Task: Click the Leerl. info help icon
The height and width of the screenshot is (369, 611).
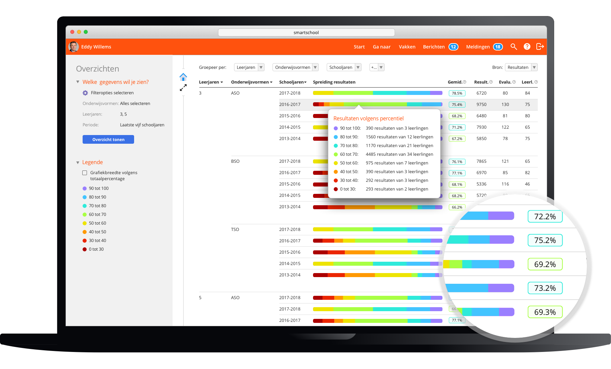Action: click(536, 82)
